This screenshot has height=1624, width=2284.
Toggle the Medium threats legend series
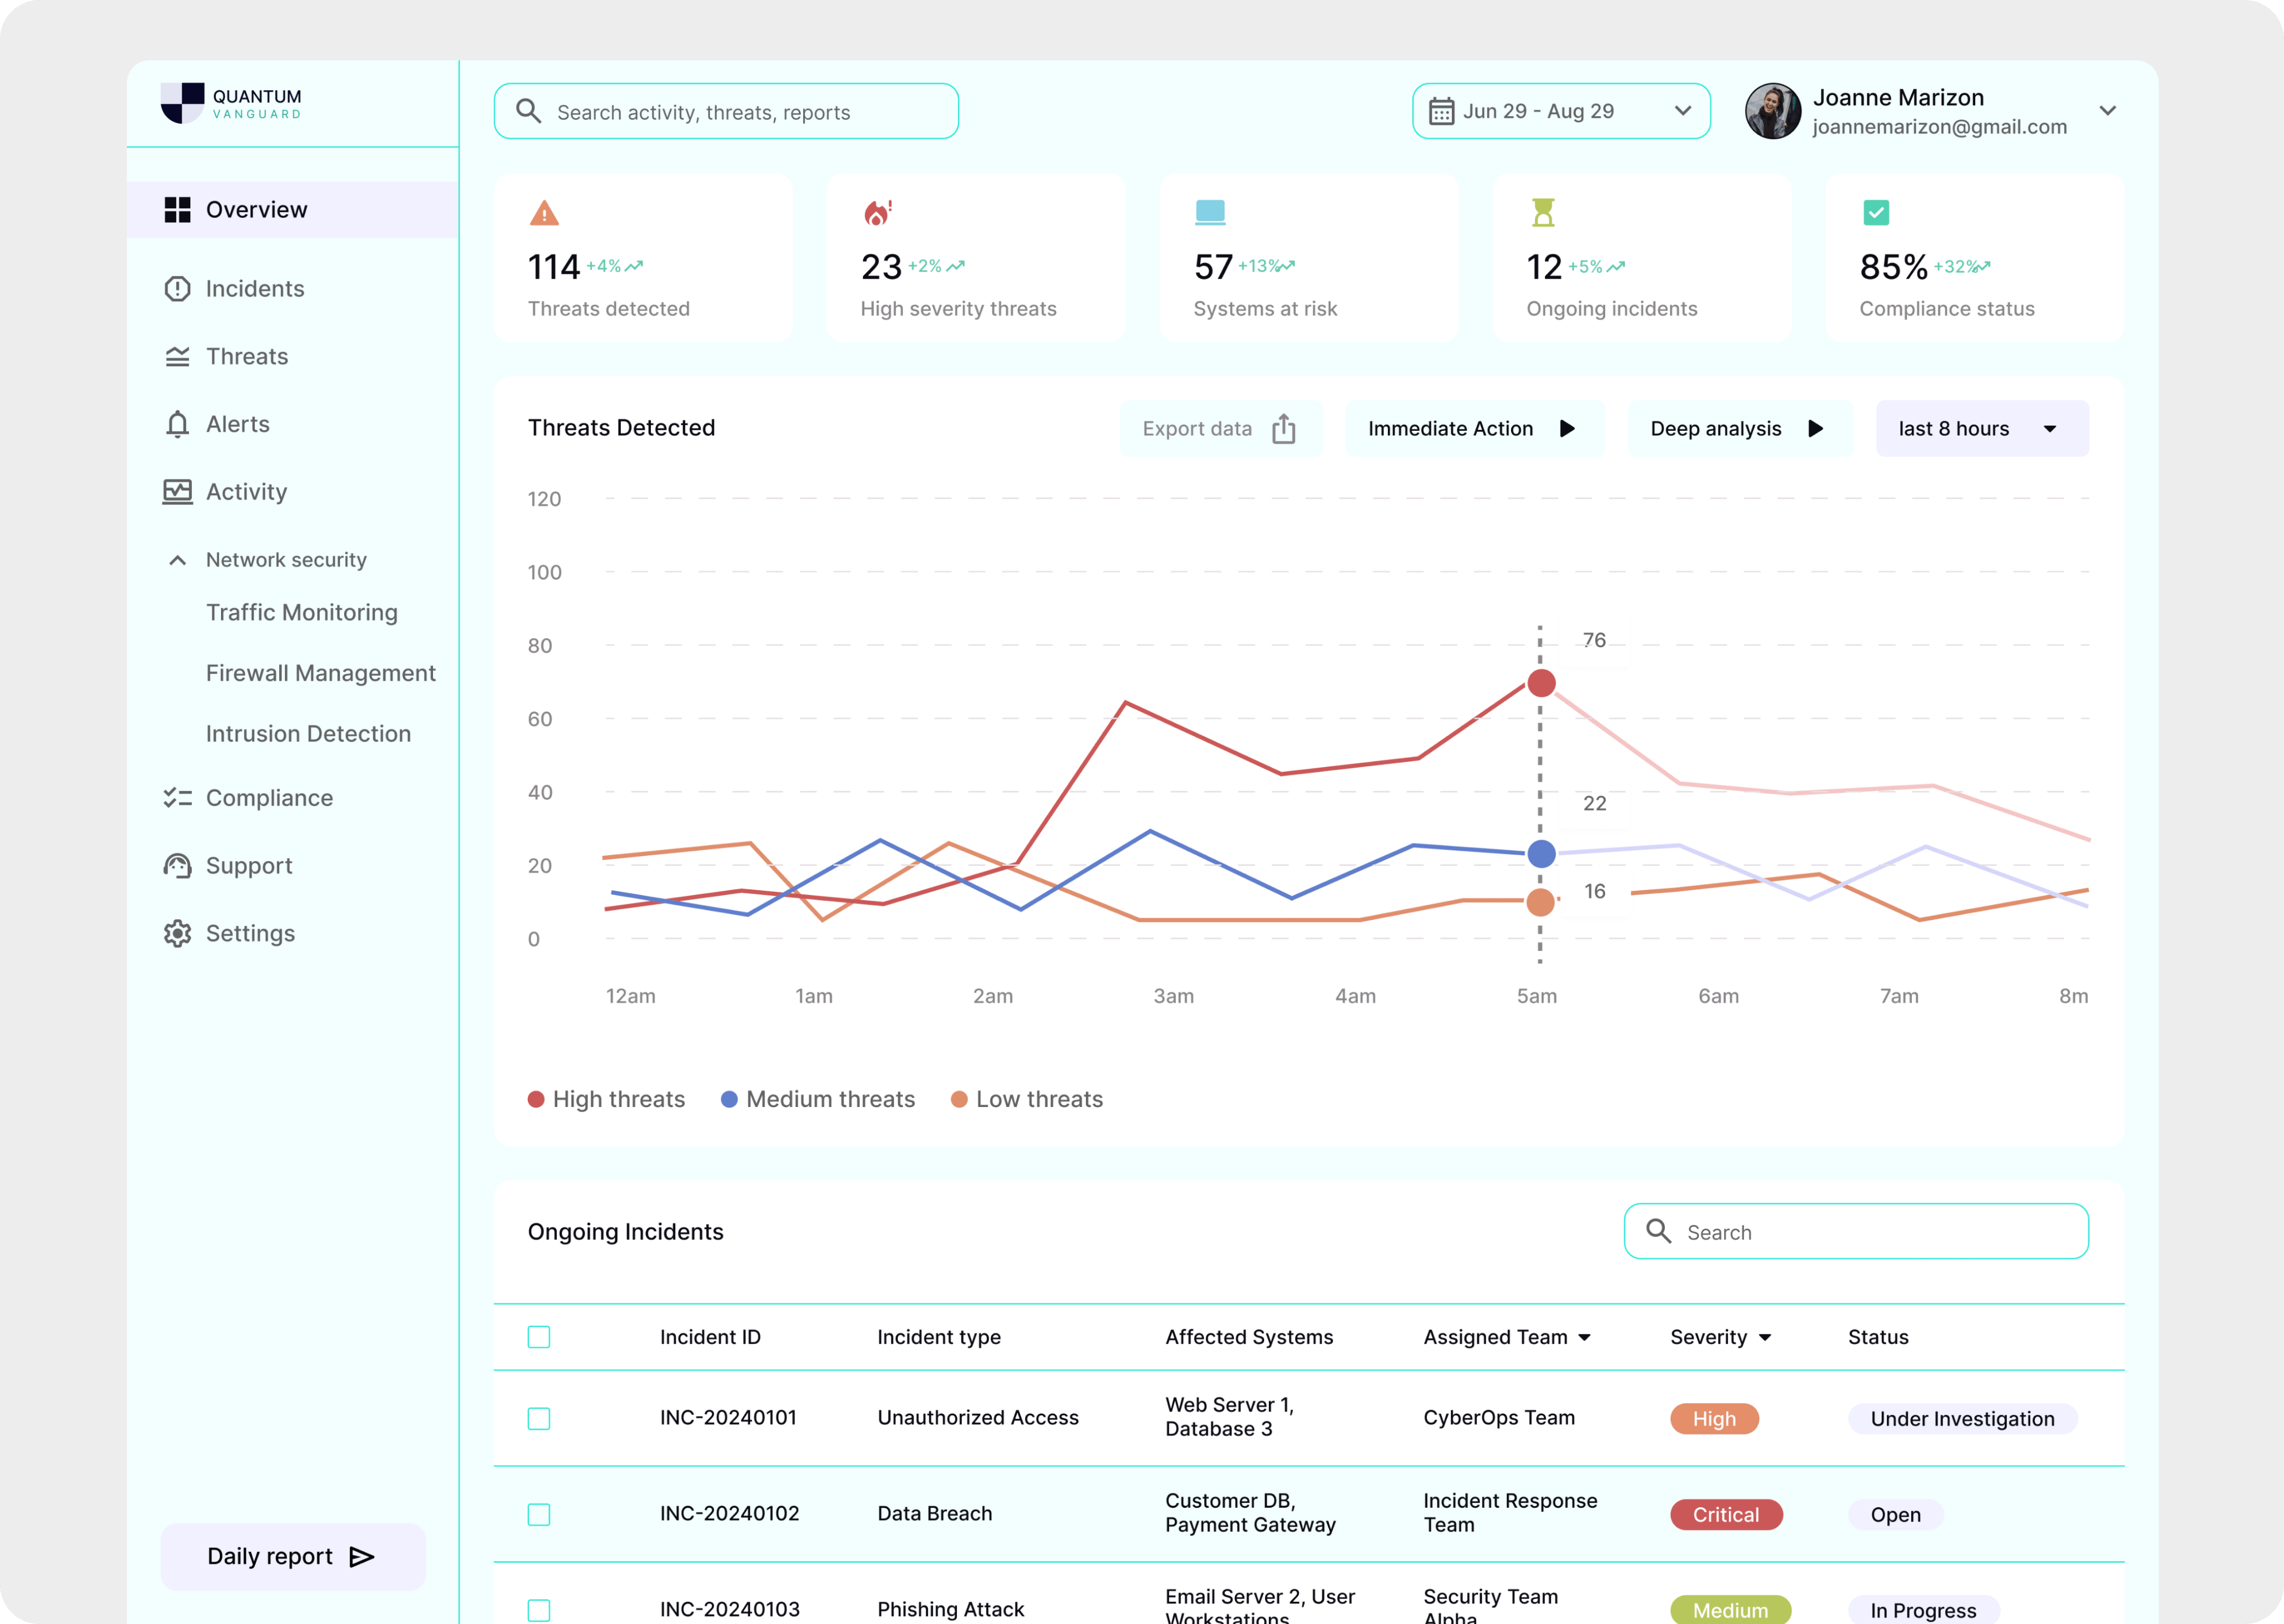coord(817,1099)
